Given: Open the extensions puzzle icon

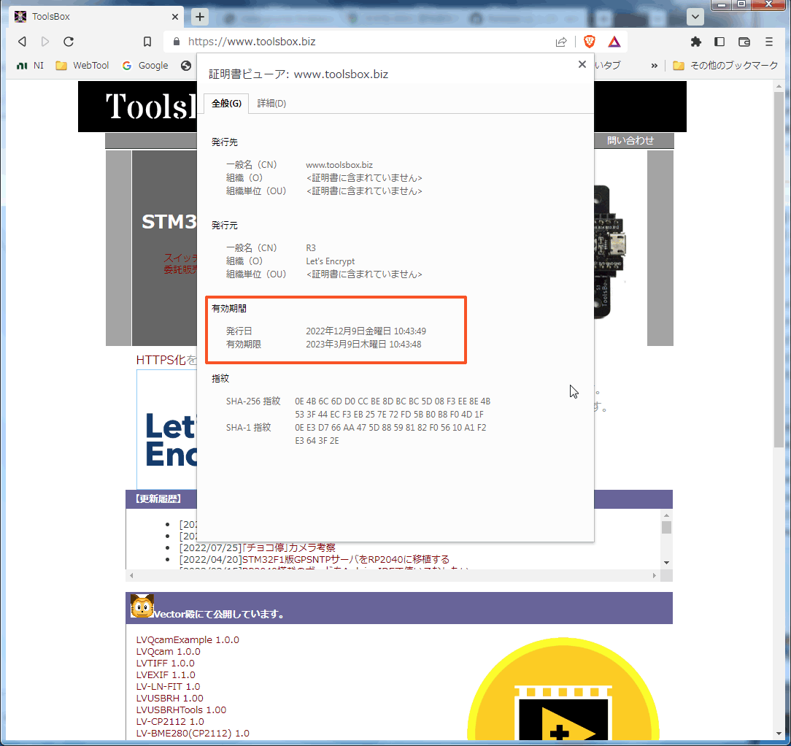Looking at the screenshot, I should coord(695,42).
